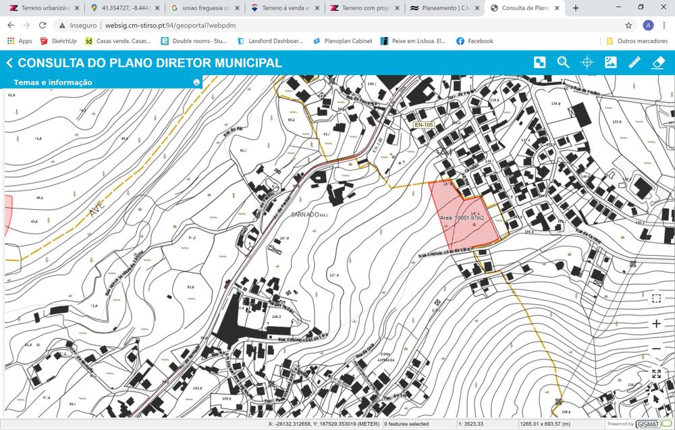Reload the current page
Screen dimensions: 675x430
[42, 26]
